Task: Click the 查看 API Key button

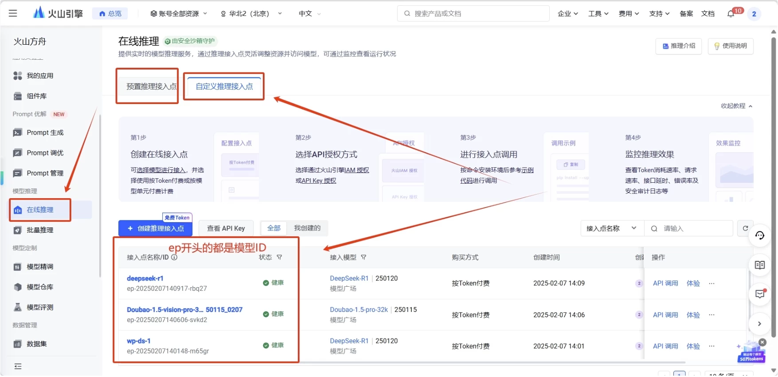Action: 226,228
